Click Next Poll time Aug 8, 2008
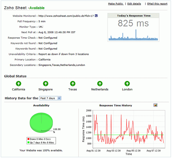This screenshot has width=172, height=158. click(57, 32)
